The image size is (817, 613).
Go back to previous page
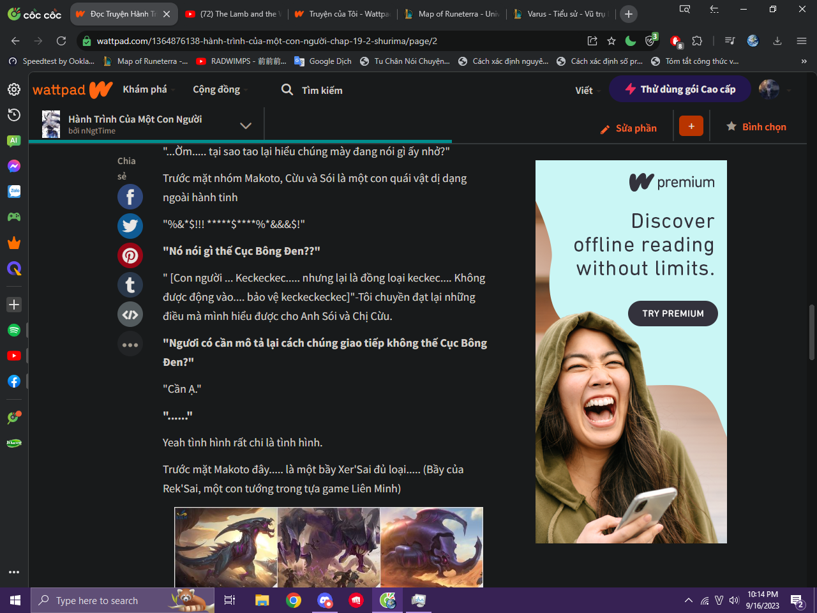point(15,41)
